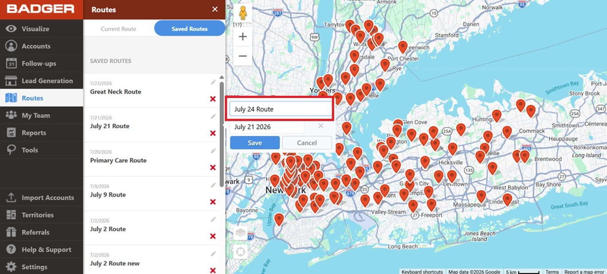Open the Visualize menu item

pos(41,29)
